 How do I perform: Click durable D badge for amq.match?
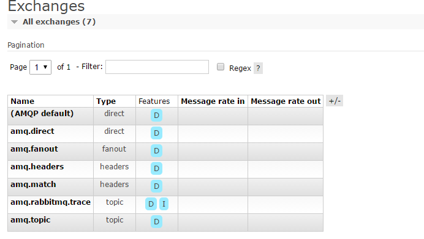(x=157, y=186)
